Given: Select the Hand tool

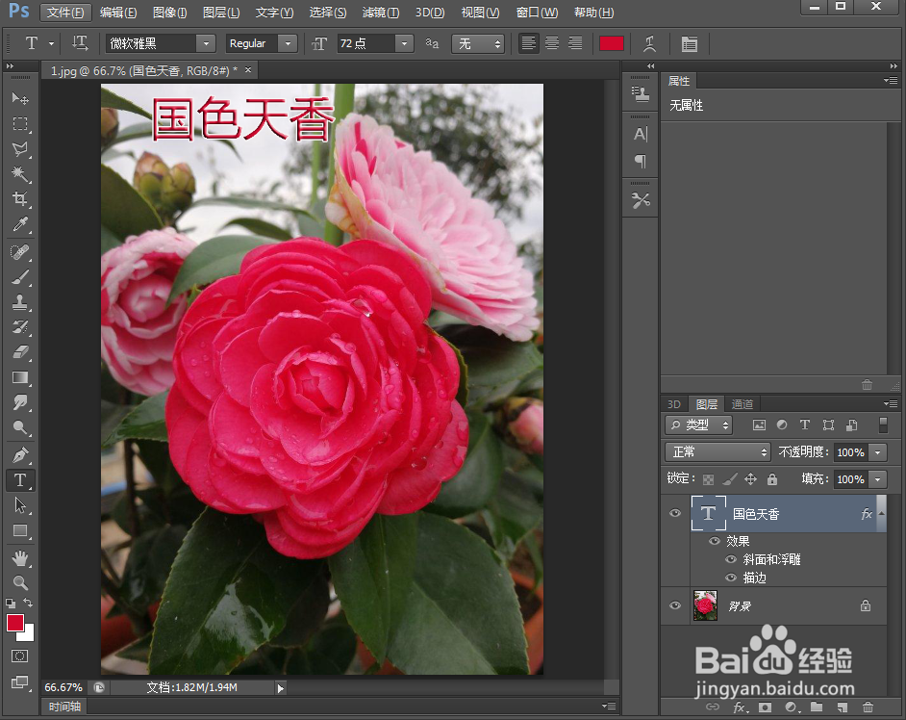Looking at the screenshot, I should point(20,558).
